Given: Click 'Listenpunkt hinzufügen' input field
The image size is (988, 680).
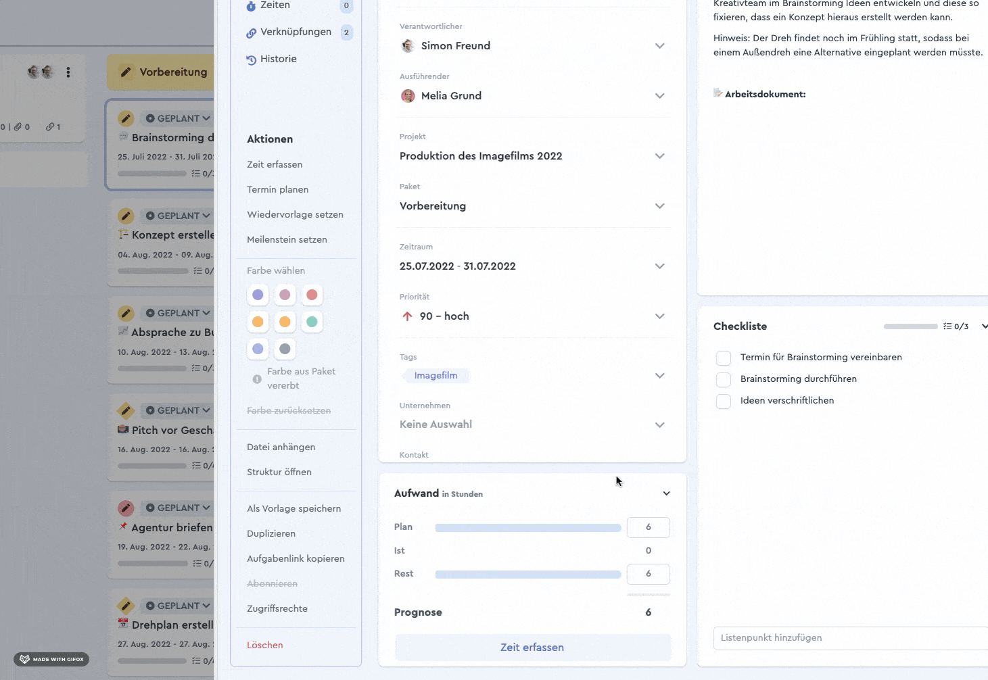Looking at the screenshot, I should [x=851, y=638].
